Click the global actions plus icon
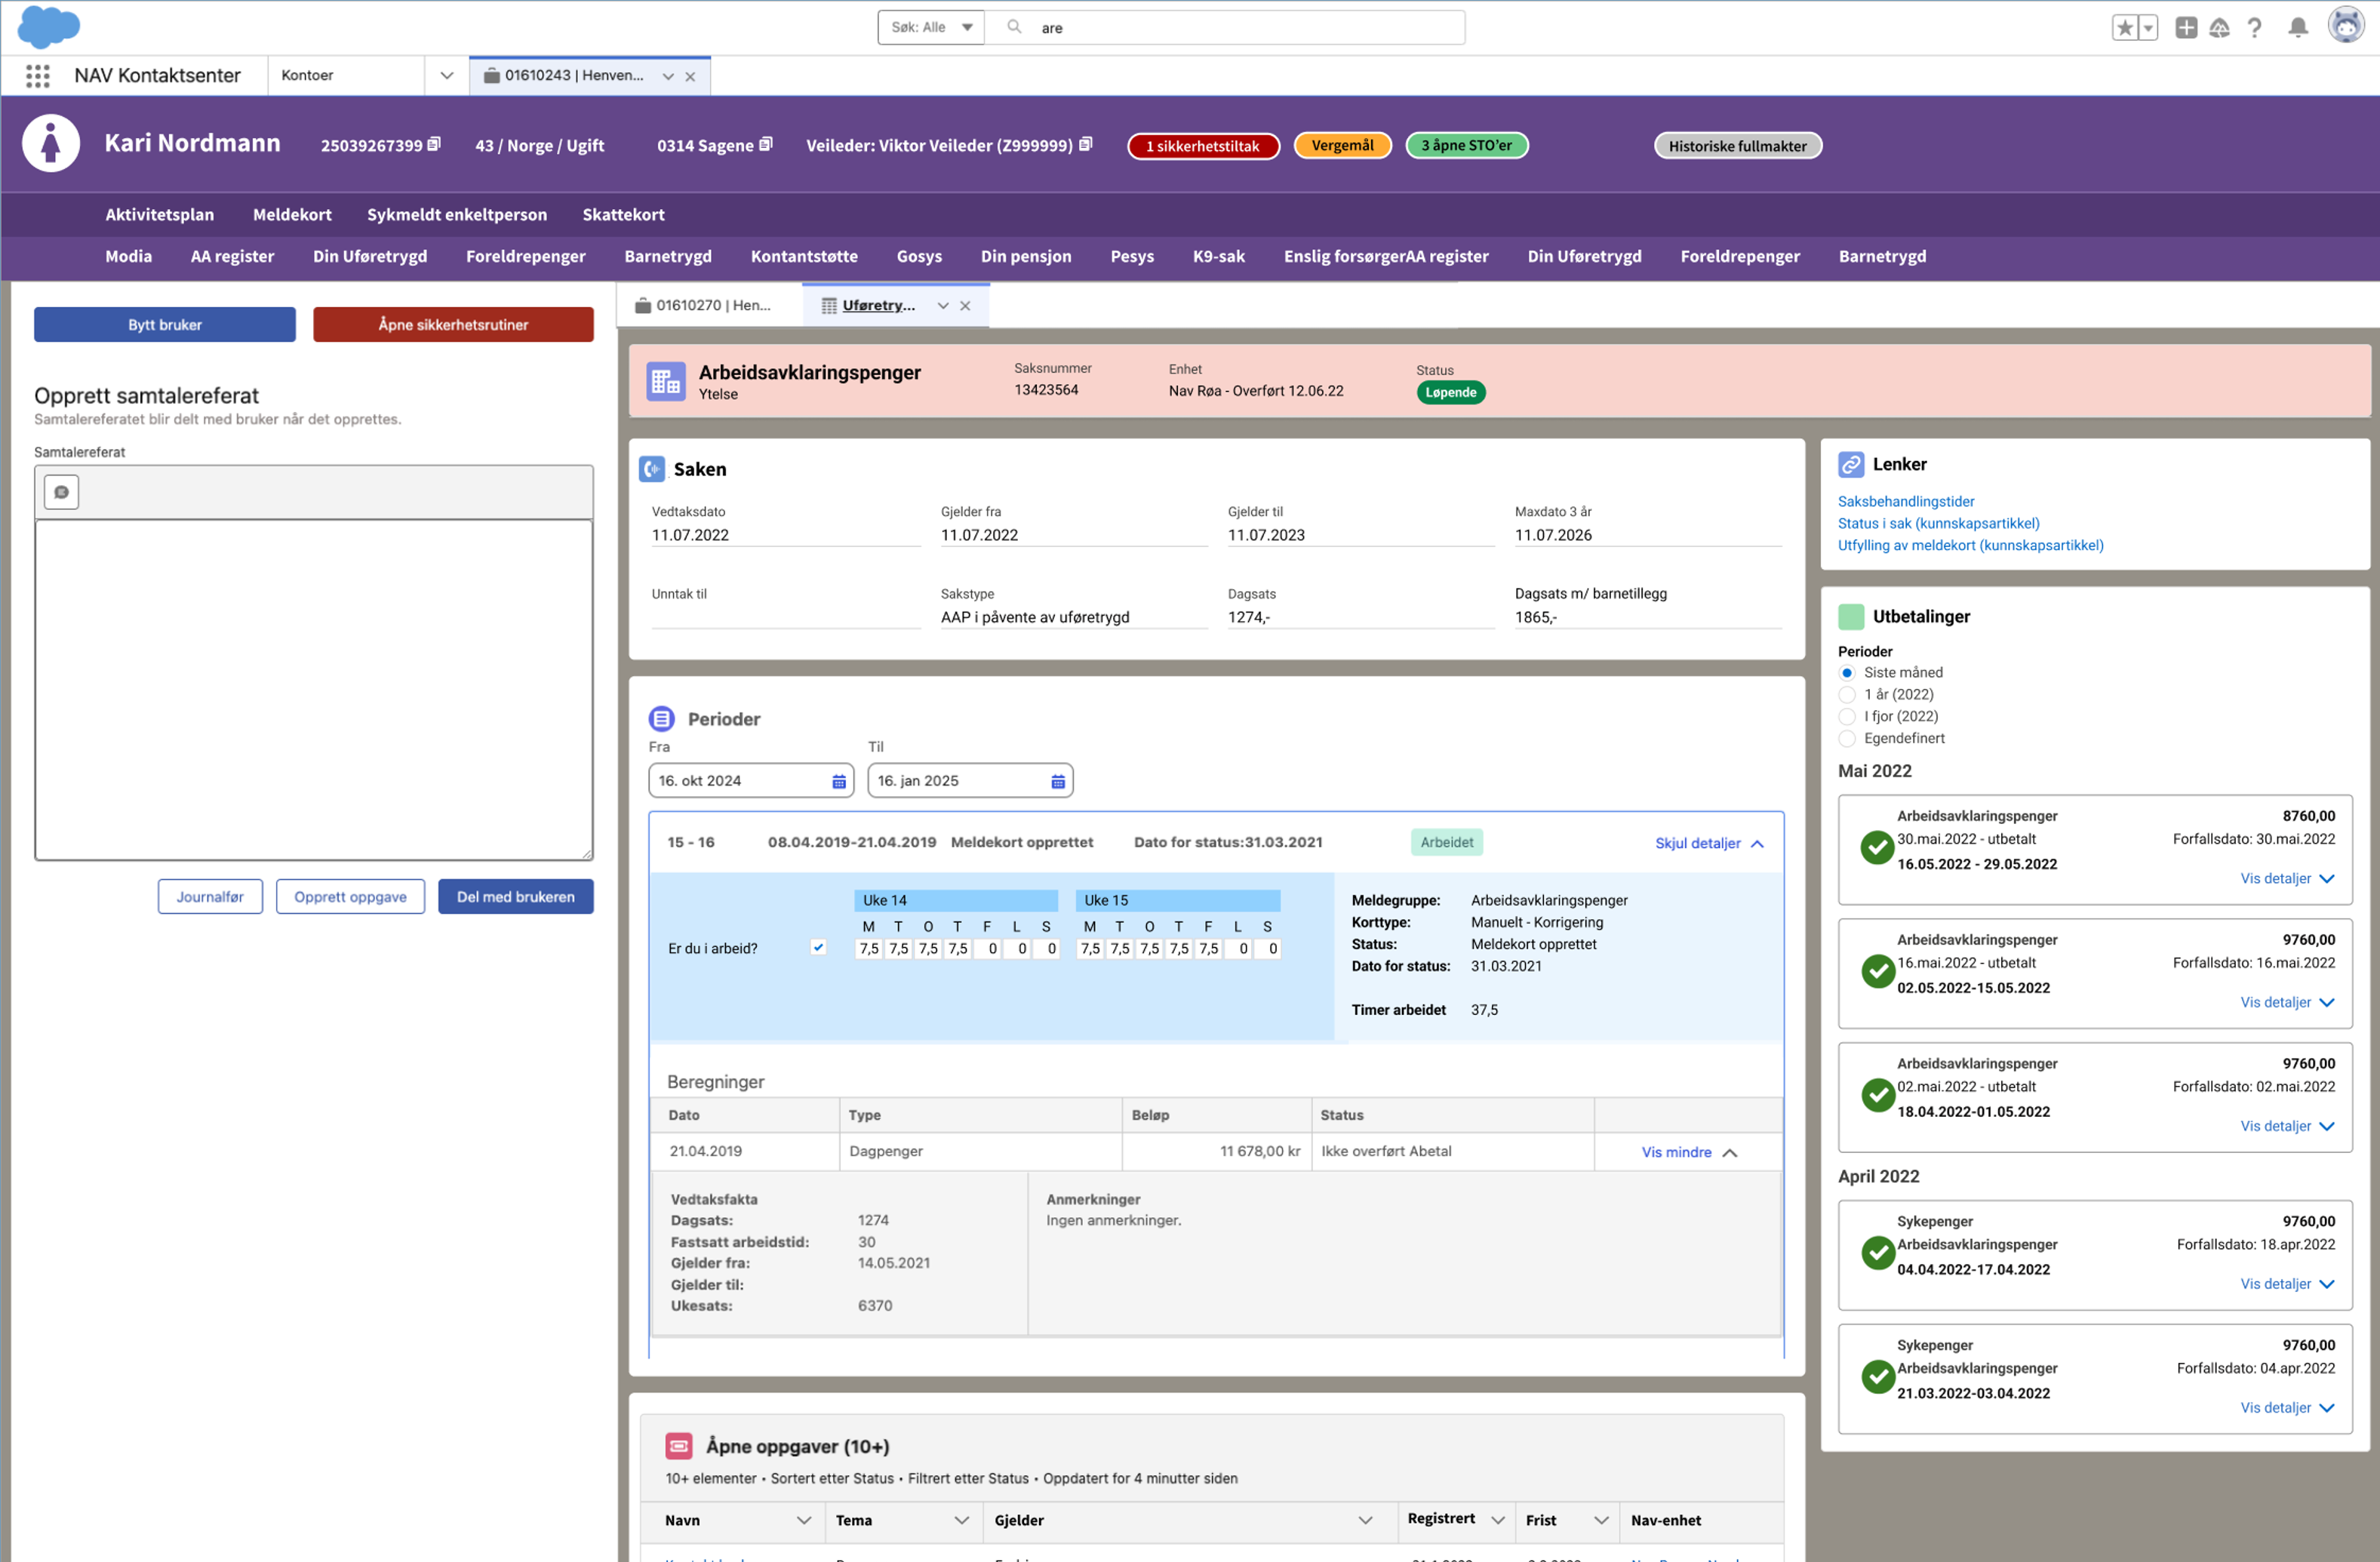 click(x=2185, y=28)
